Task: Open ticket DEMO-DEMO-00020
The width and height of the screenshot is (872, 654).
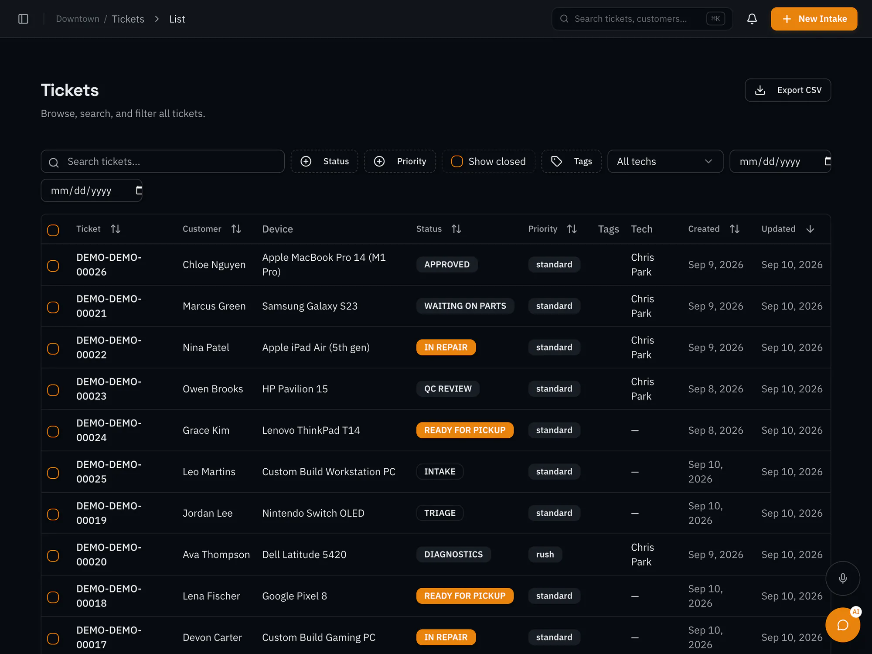Action: [109, 554]
